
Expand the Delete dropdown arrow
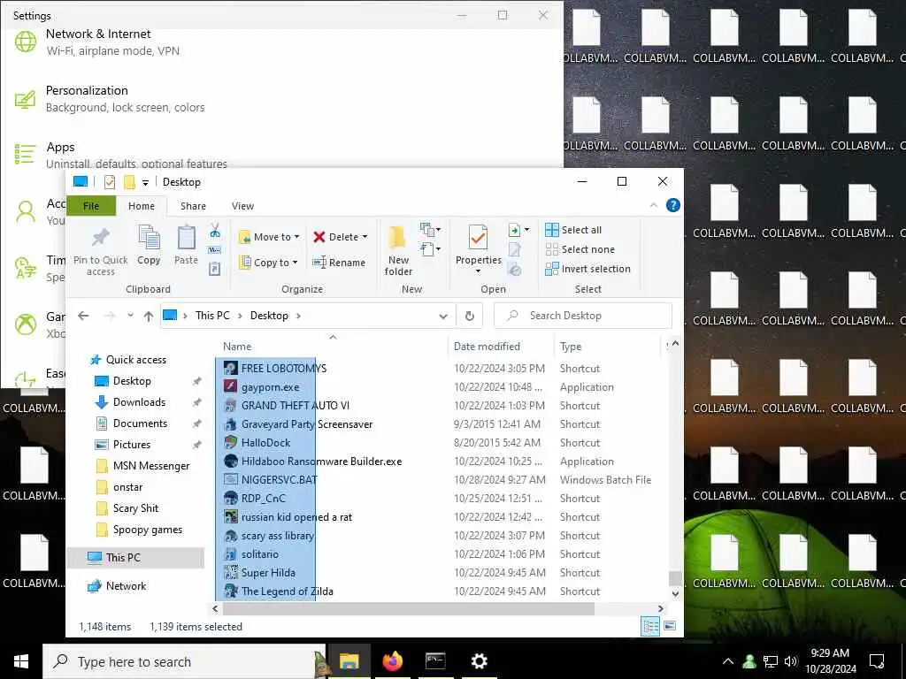click(365, 237)
